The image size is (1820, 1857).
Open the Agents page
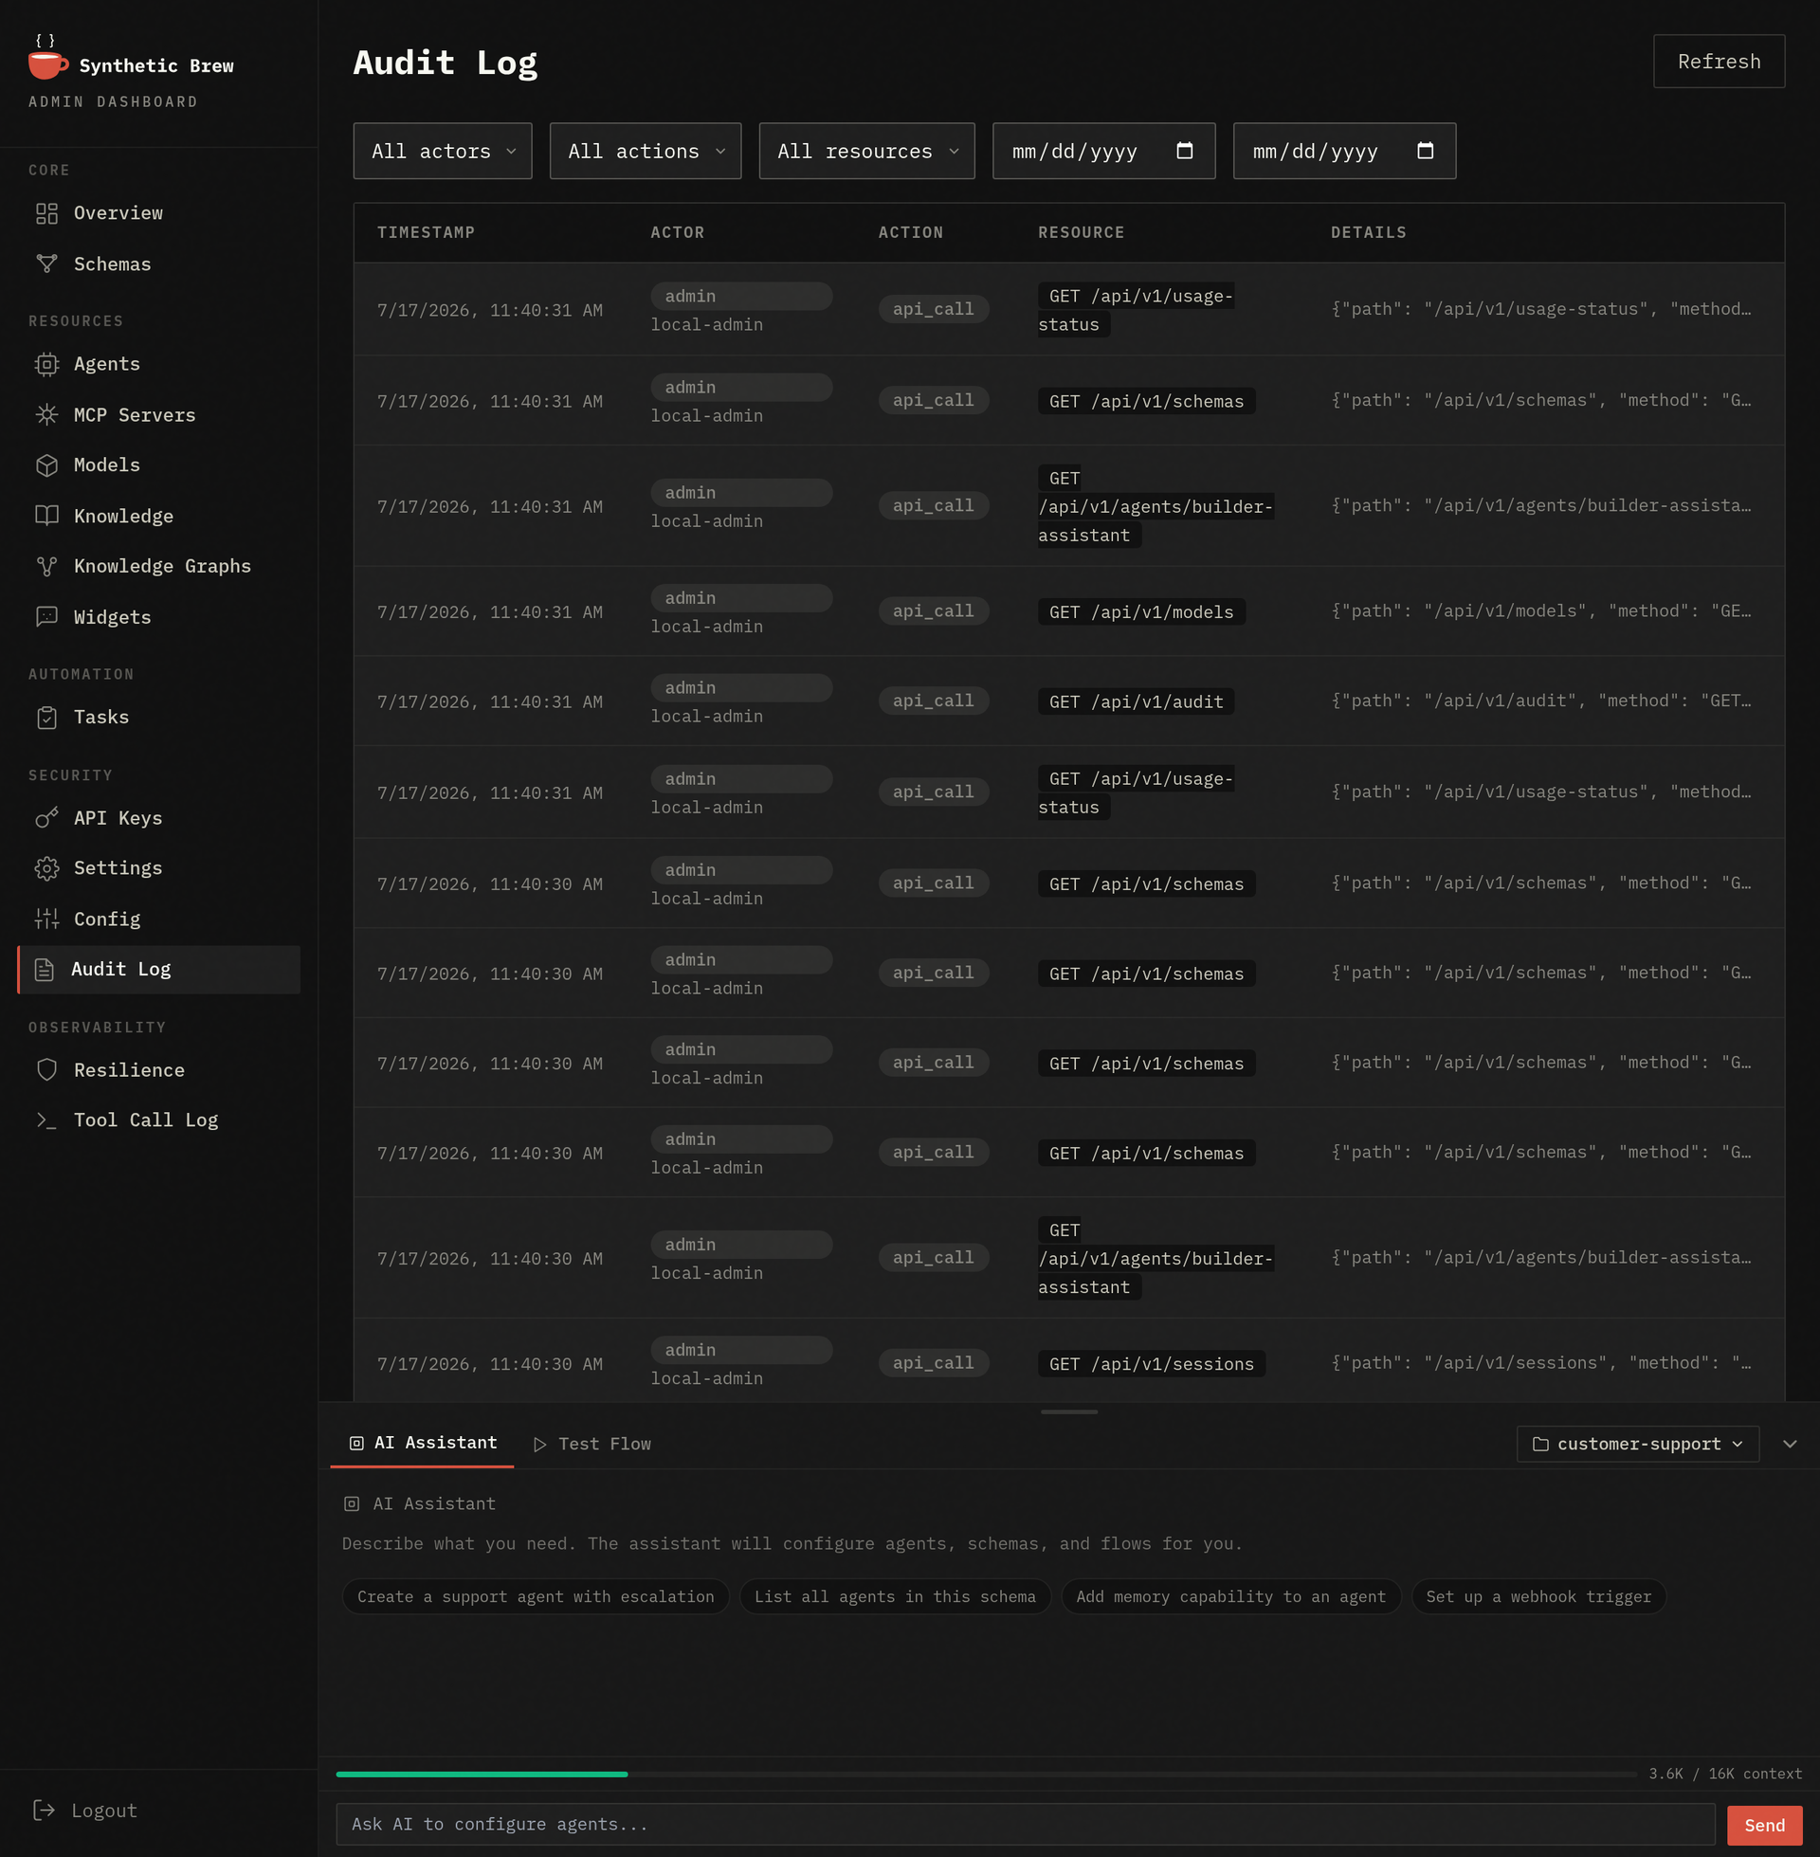pyautogui.click(x=158, y=364)
